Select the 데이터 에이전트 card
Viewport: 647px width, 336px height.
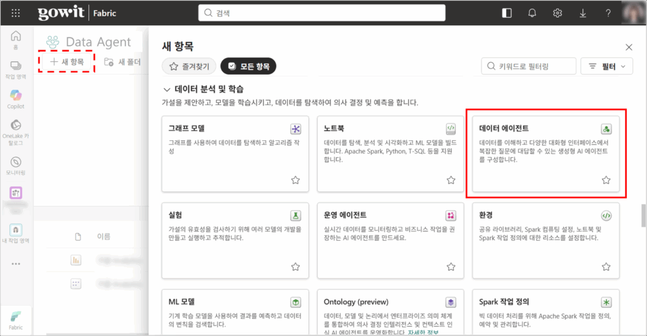(x=545, y=153)
